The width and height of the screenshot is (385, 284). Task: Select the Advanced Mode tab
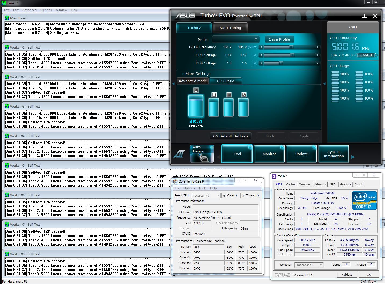click(193, 81)
